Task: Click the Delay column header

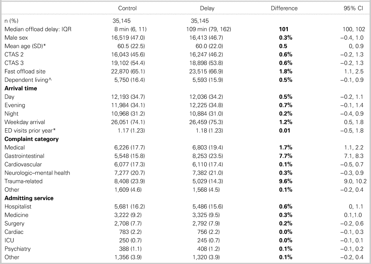Action: point(207,8)
